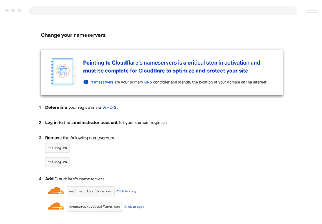Open the Nameservers link
This screenshot has width=322, height=224.
point(102,82)
